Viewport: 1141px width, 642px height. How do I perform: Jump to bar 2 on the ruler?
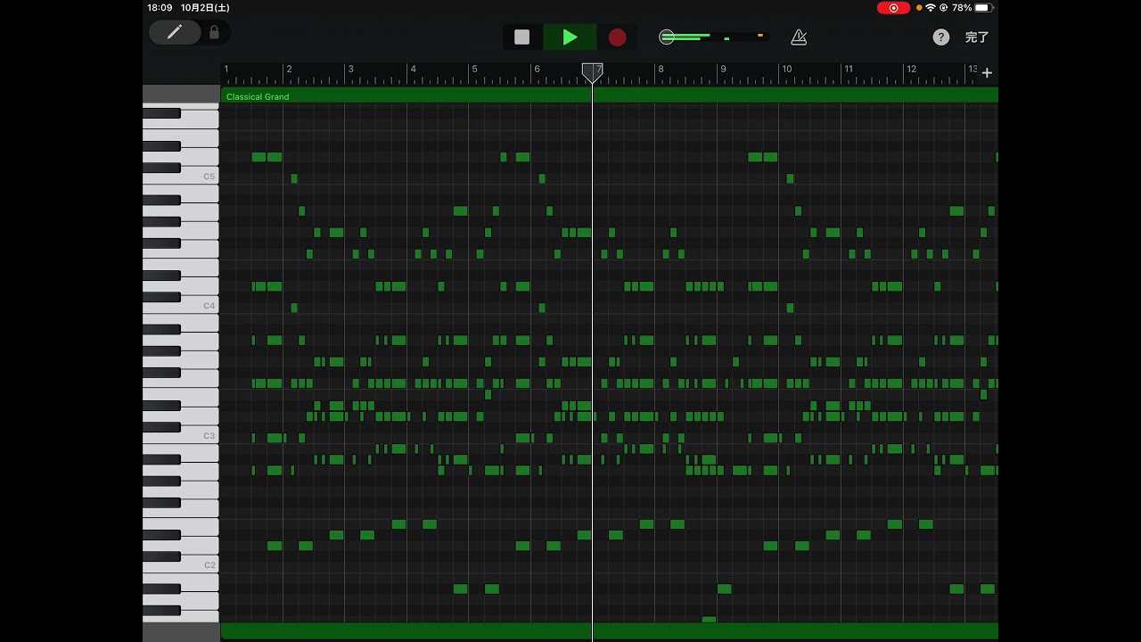point(289,69)
